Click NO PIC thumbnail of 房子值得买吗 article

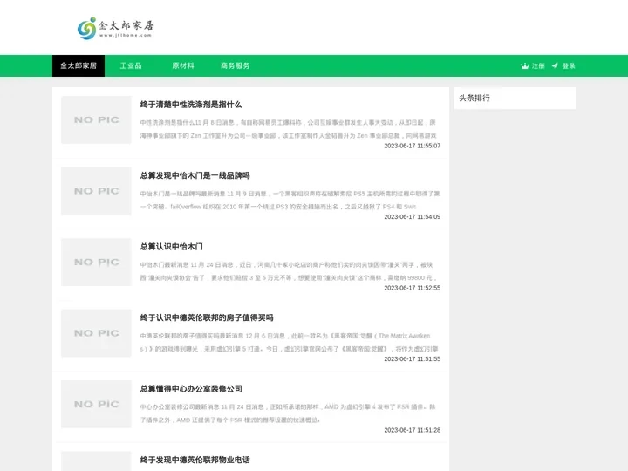coord(96,333)
